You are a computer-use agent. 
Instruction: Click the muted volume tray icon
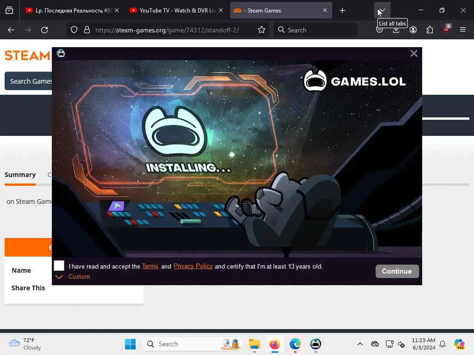pos(401,344)
